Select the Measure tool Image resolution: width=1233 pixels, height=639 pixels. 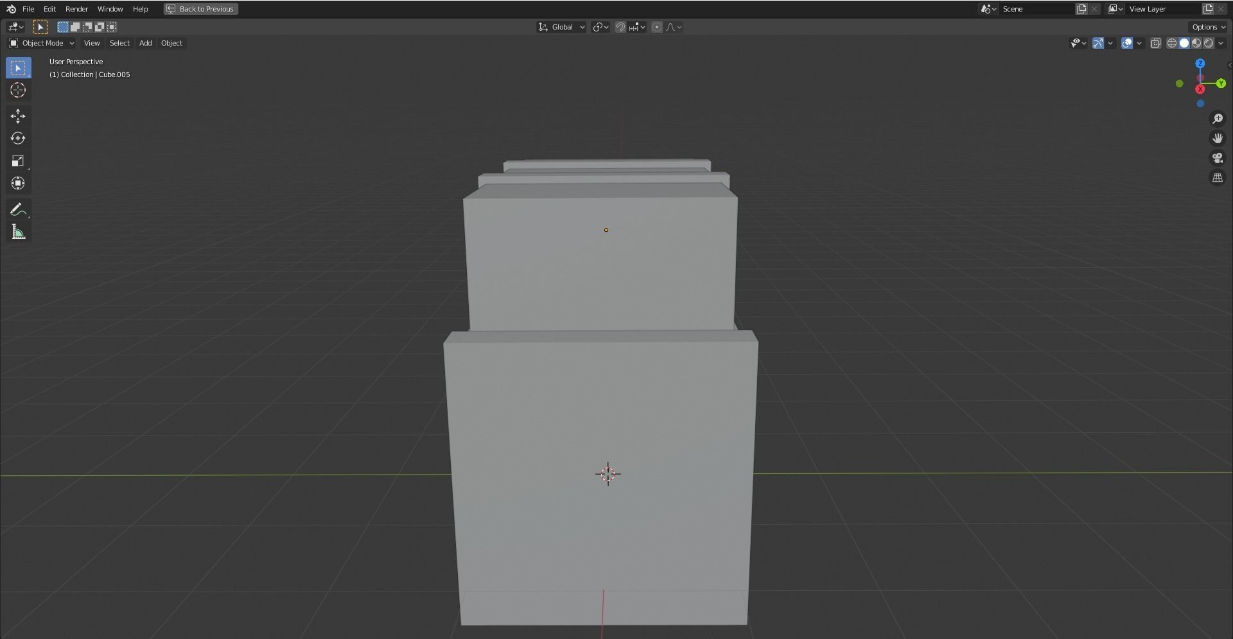(17, 232)
